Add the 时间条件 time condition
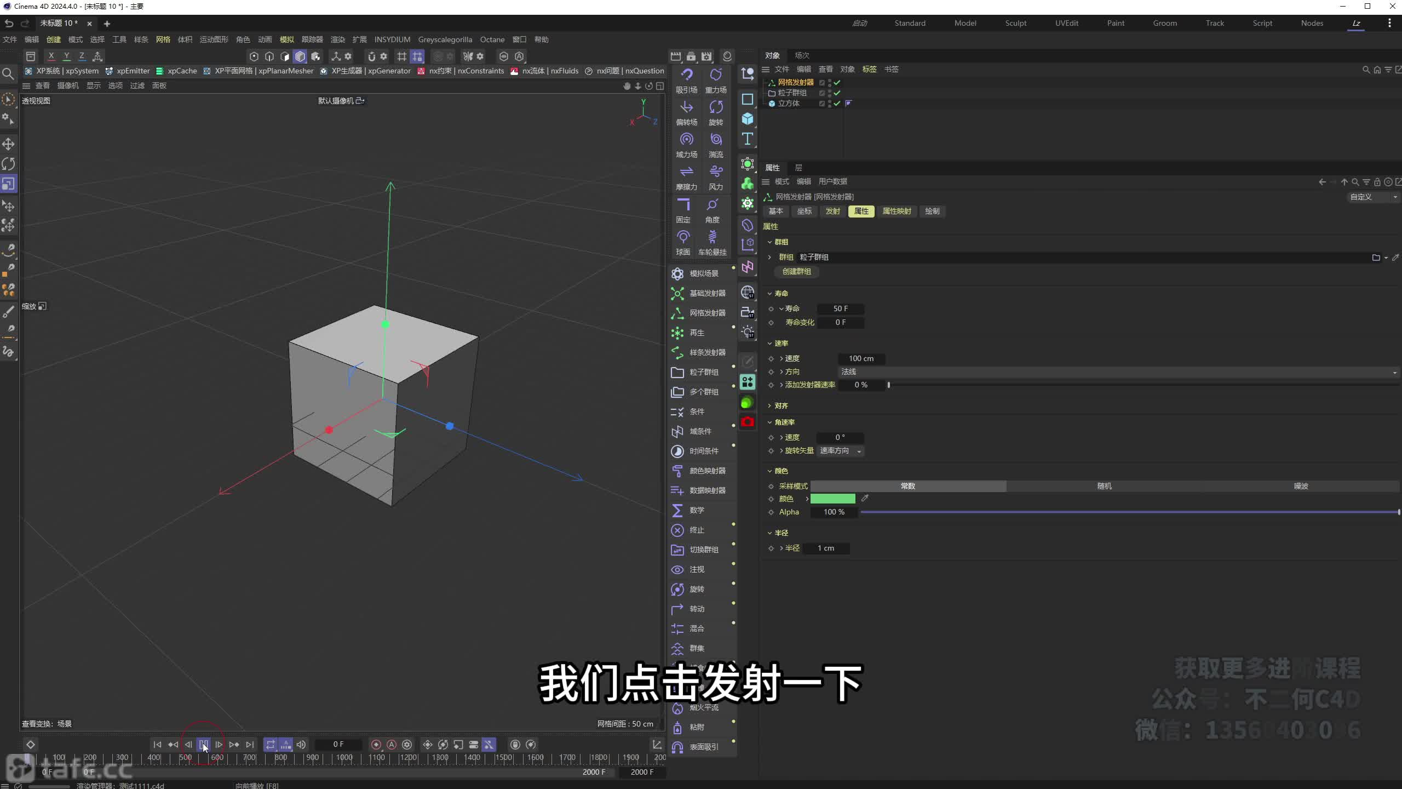Image resolution: width=1402 pixels, height=789 pixels. tap(702, 451)
